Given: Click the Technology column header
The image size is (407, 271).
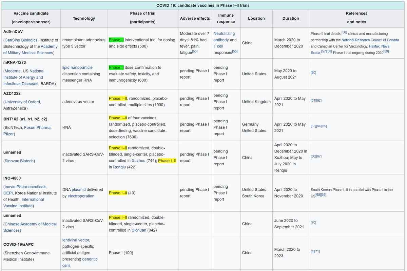Looking at the screenshot, I should pos(84,18).
